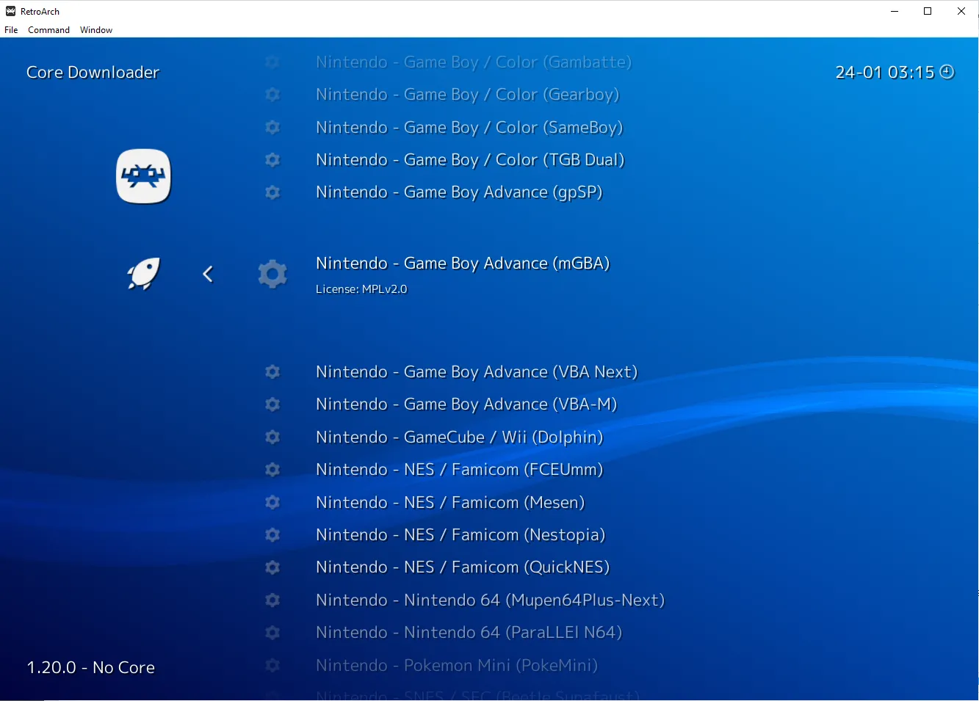
Task: Click the gear icon beside TGB Dual core
Action: click(272, 159)
